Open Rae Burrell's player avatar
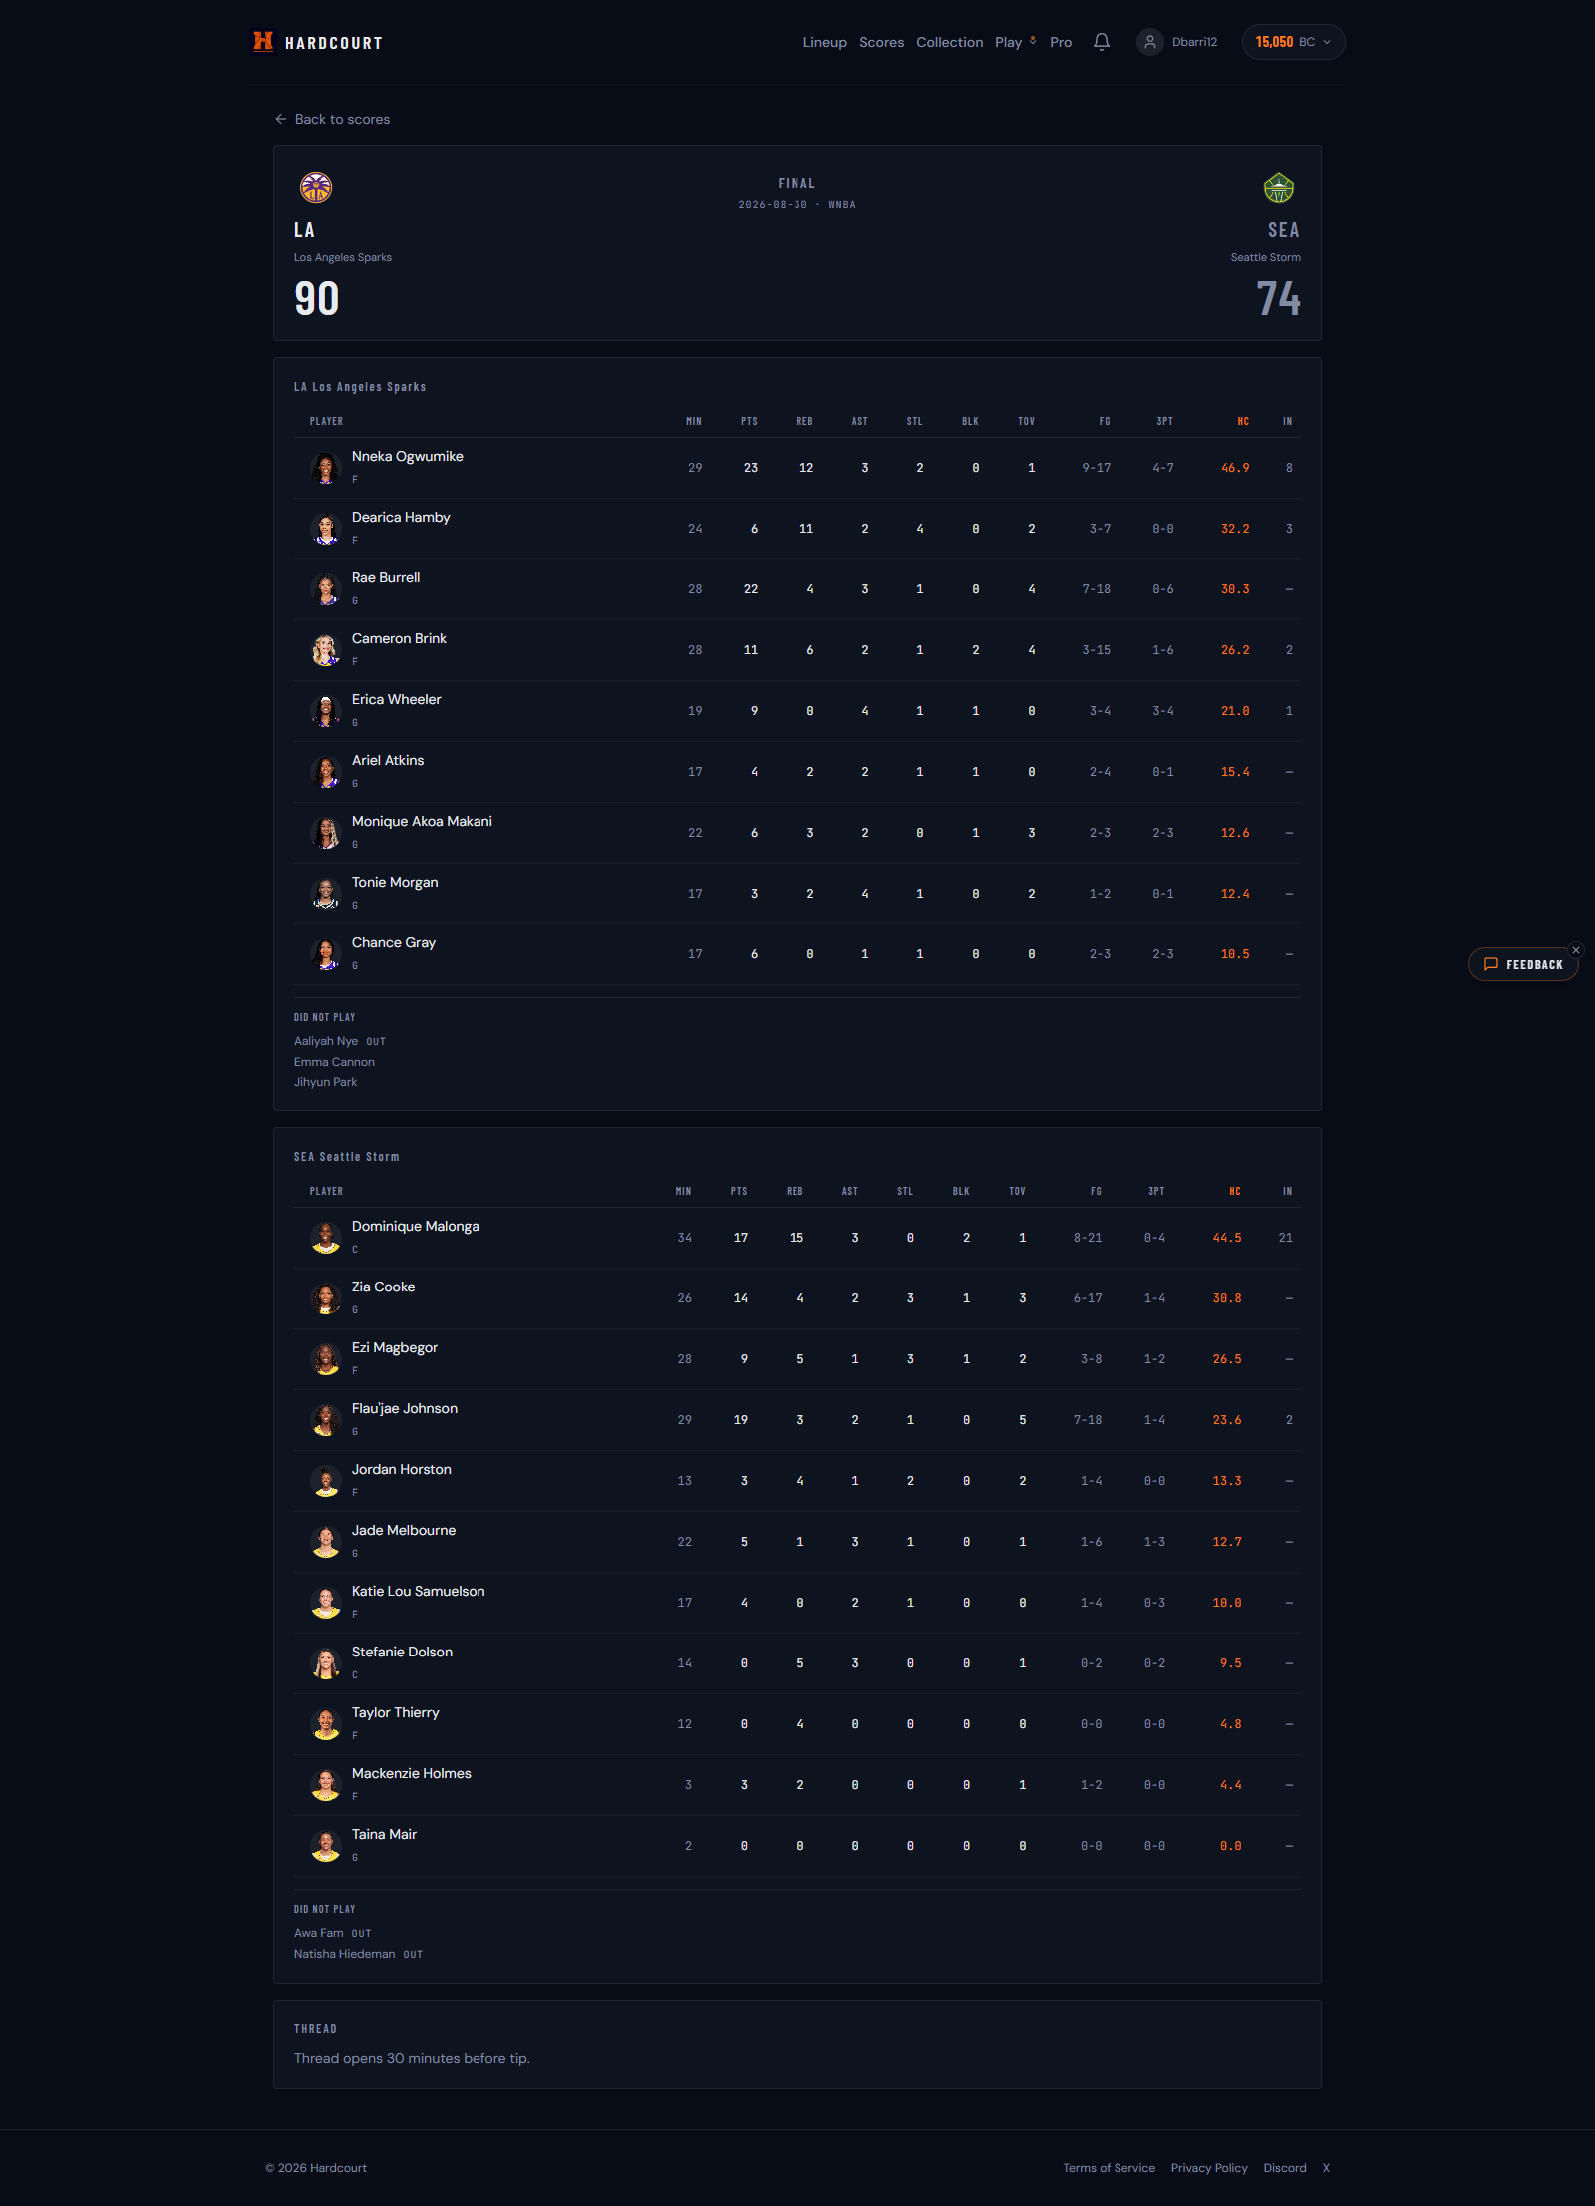The width and height of the screenshot is (1595, 2206). click(326, 589)
